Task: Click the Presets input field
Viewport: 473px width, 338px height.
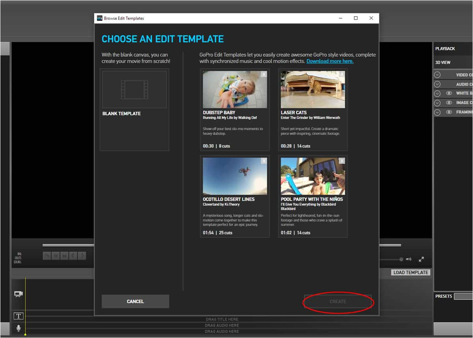Action: click(463, 296)
